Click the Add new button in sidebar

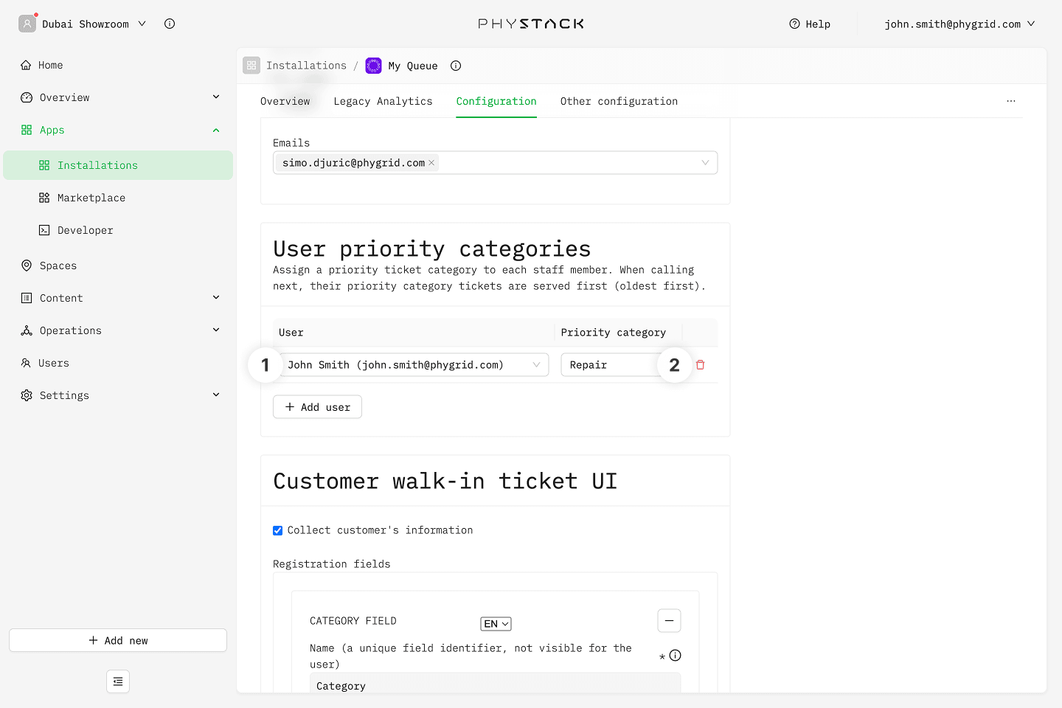[x=118, y=640]
